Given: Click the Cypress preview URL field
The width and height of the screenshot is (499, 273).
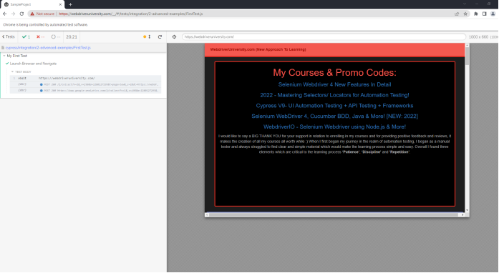Looking at the screenshot, I should point(324,37).
